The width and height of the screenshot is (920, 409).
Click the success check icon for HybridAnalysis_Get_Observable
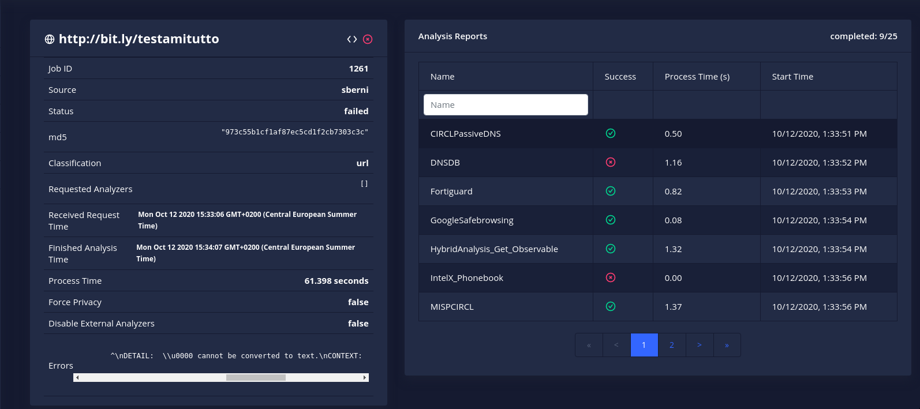tap(611, 249)
